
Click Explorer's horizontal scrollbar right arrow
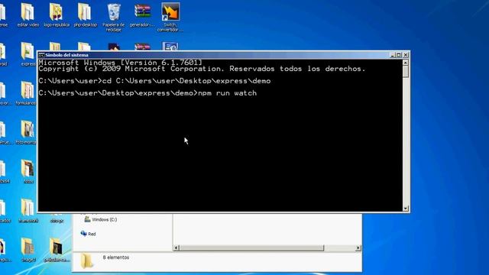(x=358, y=247)
